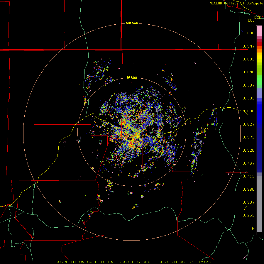The height and width of the screenshot is (264, 264).
Task: Click the 0.627 color scale value
Action: (x=248, y=124)
